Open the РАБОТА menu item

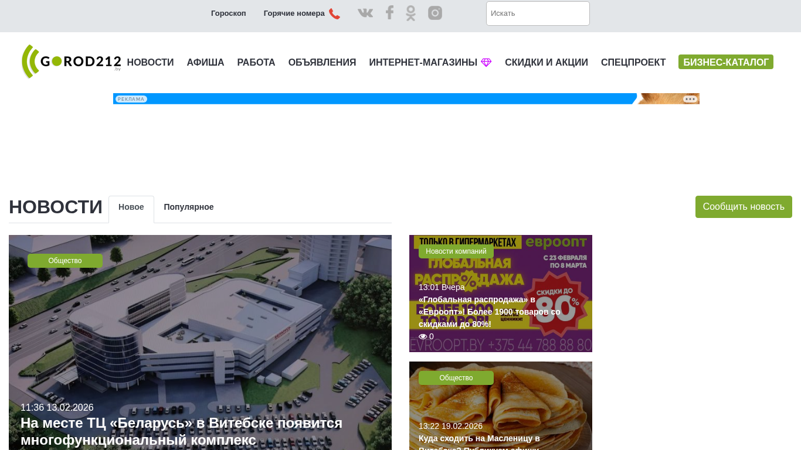pos(256,63)
